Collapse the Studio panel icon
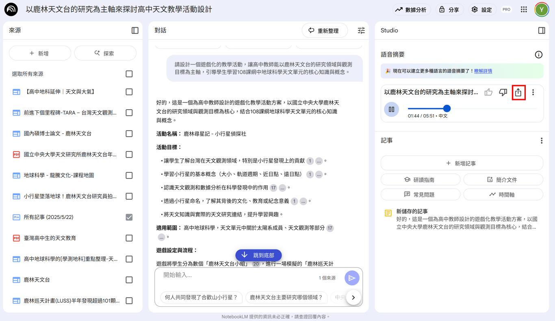This screenshot has height=321, width=555. pos(542,30)
